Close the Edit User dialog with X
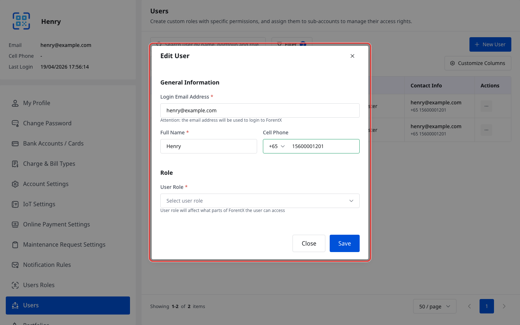Image resolution: width=520 pixels, height=325 pixels. [352, 56]
